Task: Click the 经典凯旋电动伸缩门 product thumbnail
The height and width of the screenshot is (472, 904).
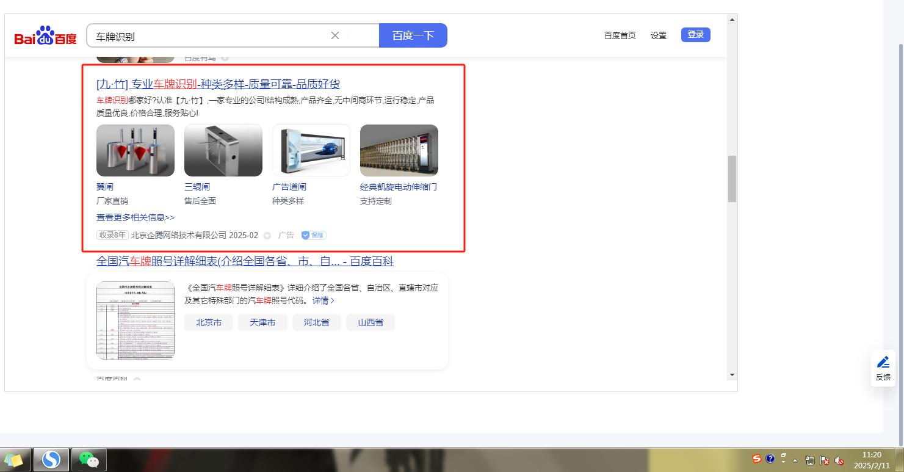Action: coord(399,150)
